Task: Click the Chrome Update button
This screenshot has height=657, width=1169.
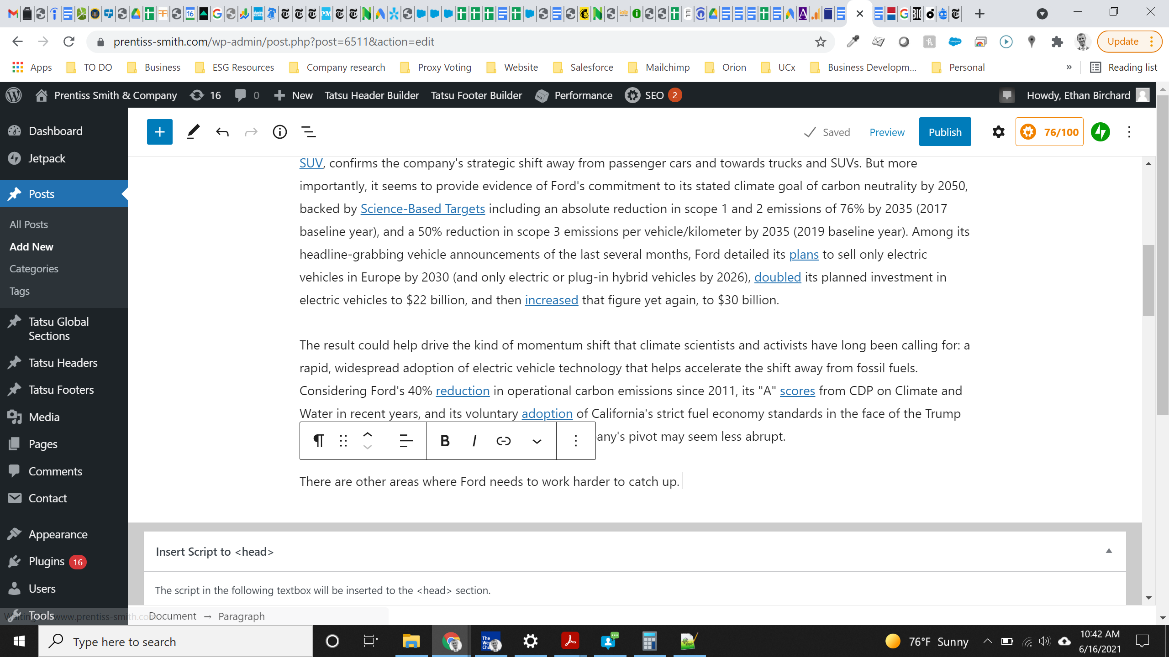Action: [x=1129, y=42]
